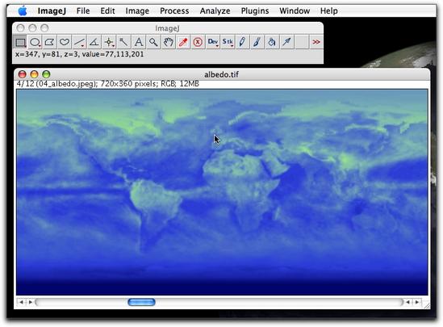Image resolution: width=443 pixels, height=327 pixels.
Task: Select the Polygon selection tool
Action: tap(50, 43)
